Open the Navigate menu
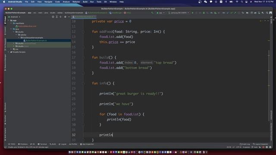The width and height of the screenshot is (276, 155). [48, 2]
